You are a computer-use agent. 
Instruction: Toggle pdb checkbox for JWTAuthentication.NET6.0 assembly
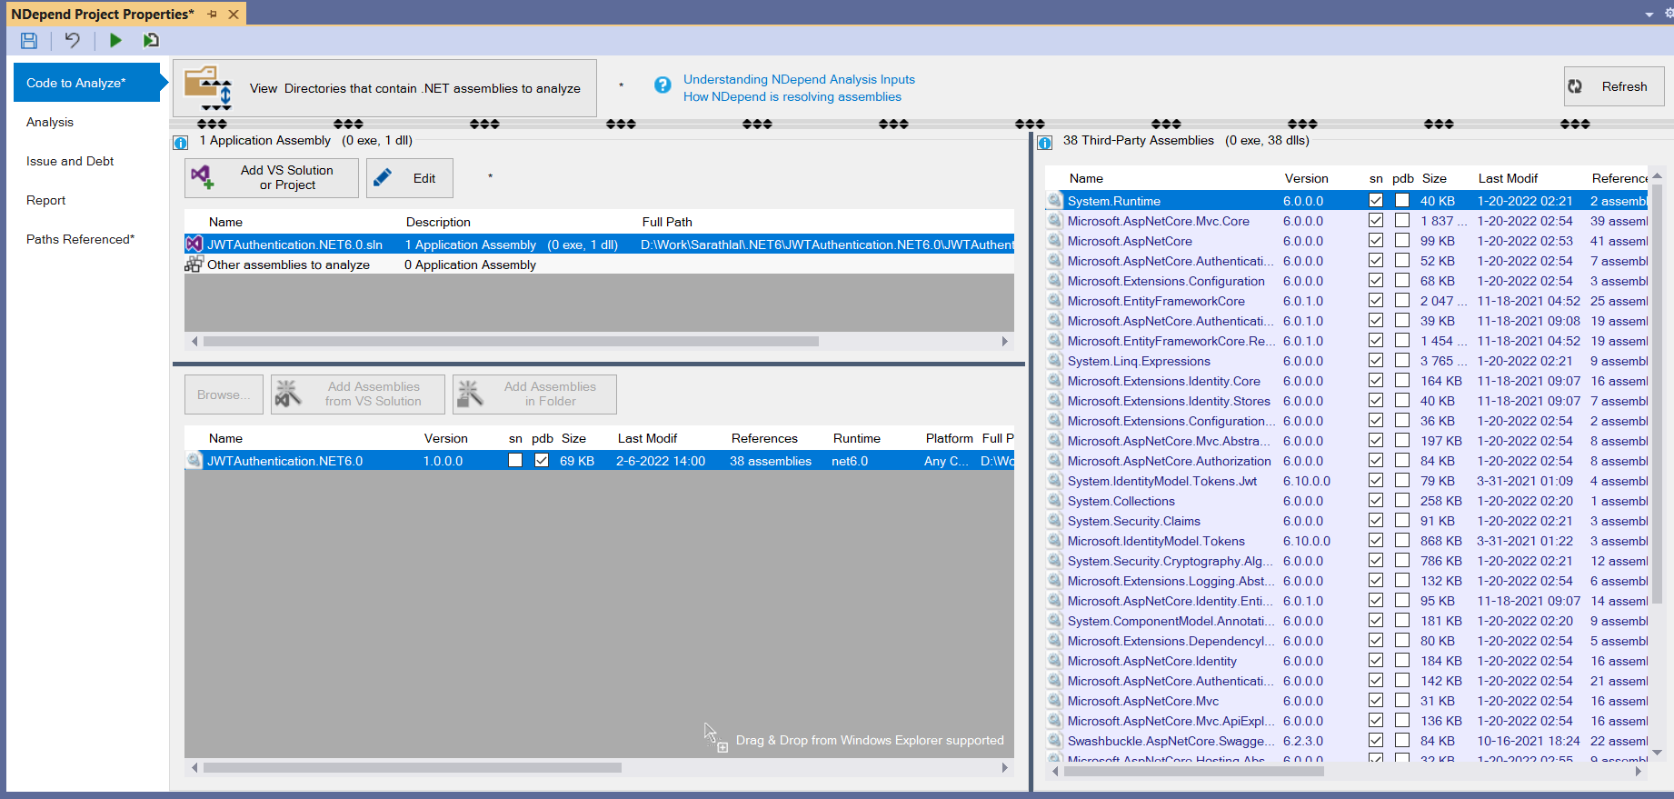point(542,460)
